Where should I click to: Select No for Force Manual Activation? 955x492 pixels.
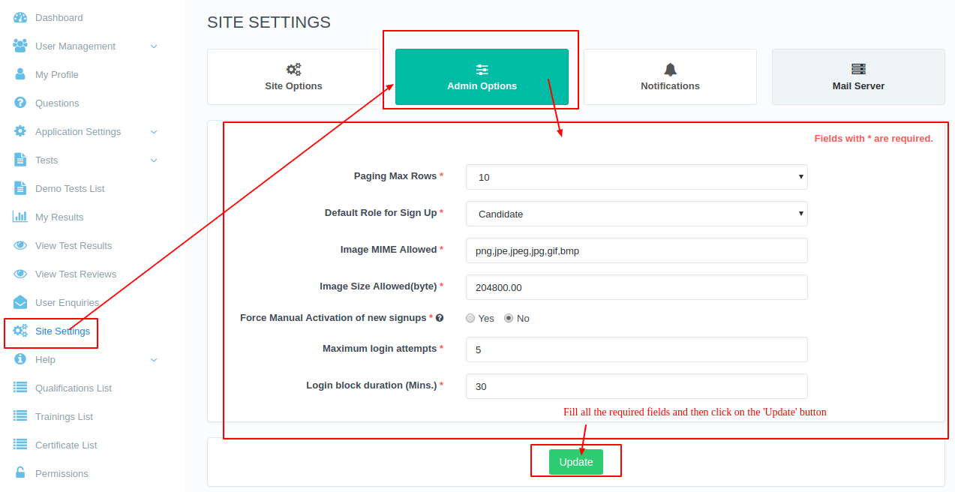509,318
